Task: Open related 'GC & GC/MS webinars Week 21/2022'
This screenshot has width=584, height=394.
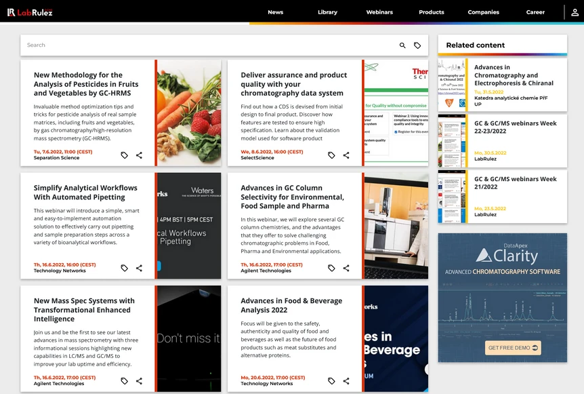Action: pos(515,182)
